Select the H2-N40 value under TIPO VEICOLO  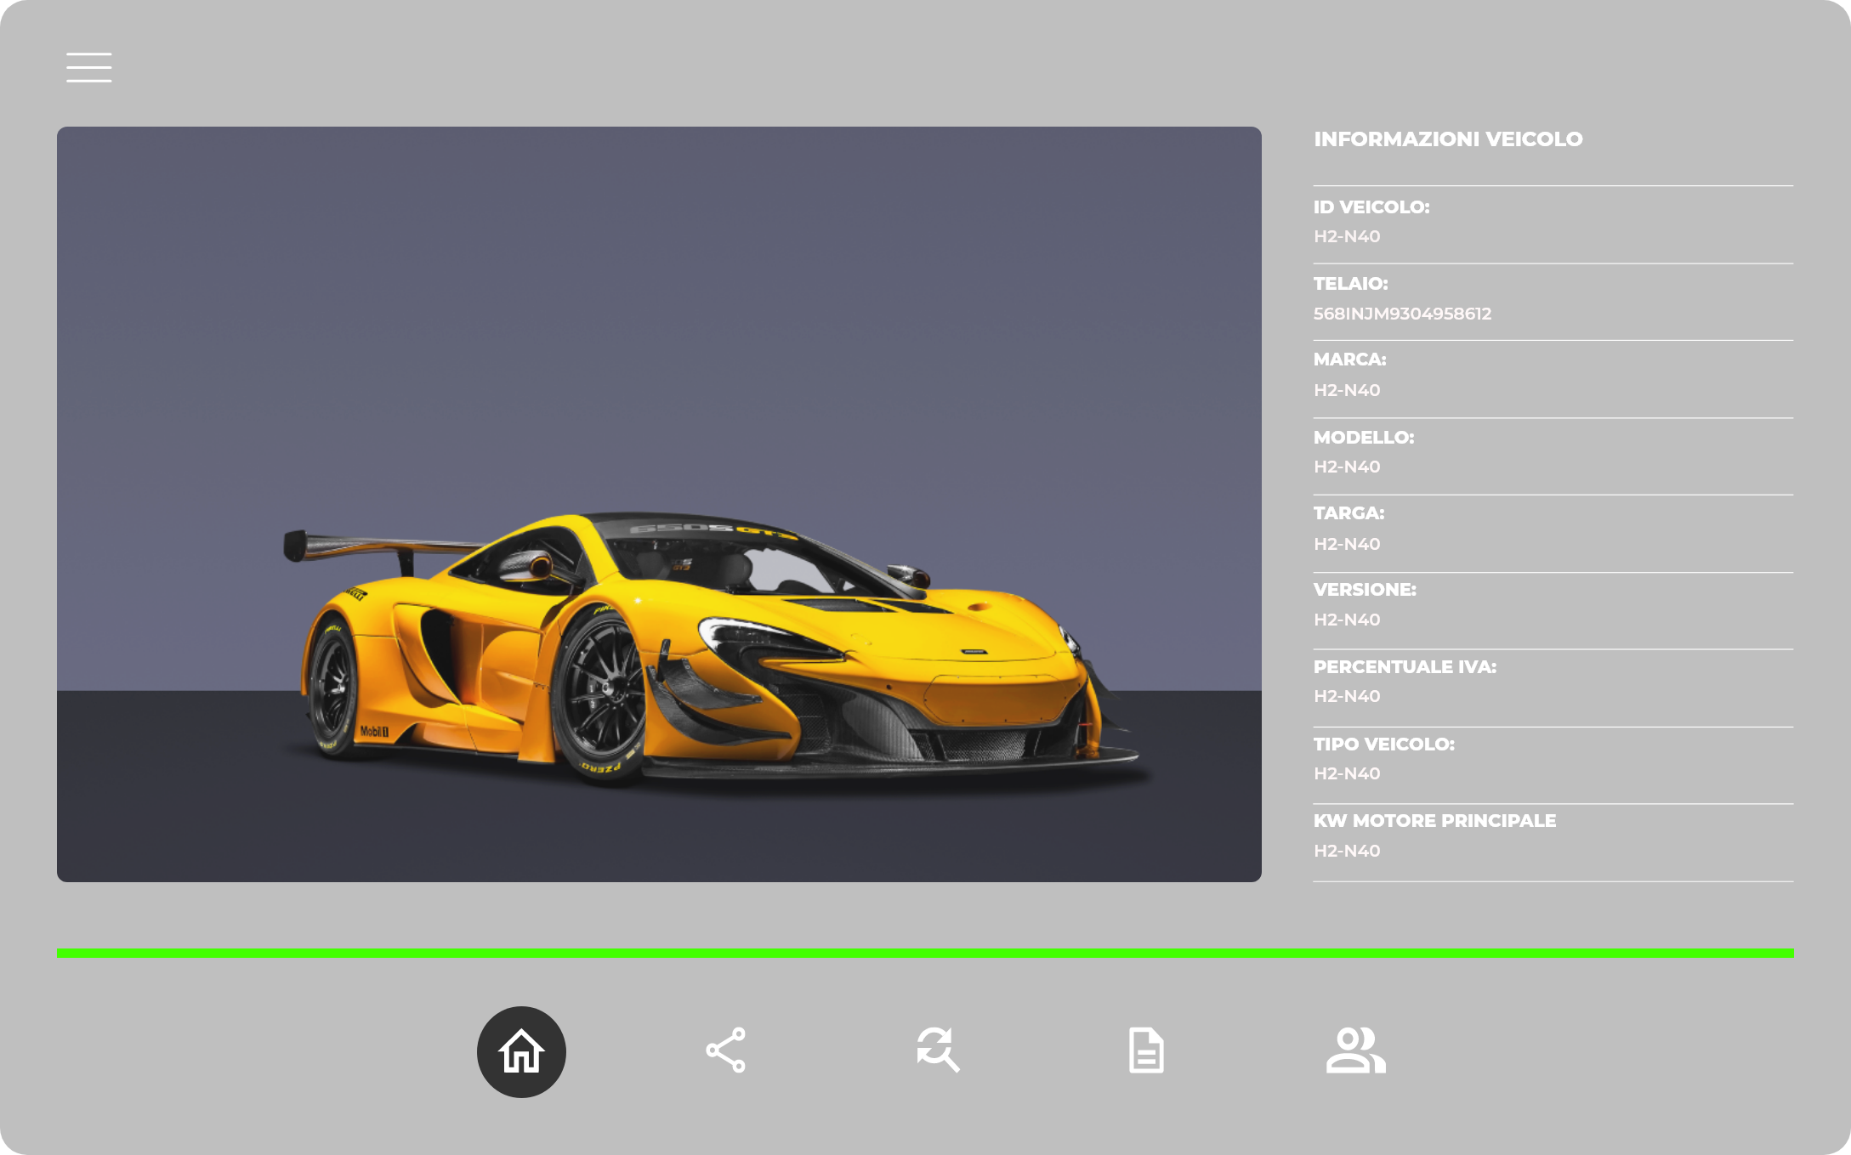(x=1347, y=773)
